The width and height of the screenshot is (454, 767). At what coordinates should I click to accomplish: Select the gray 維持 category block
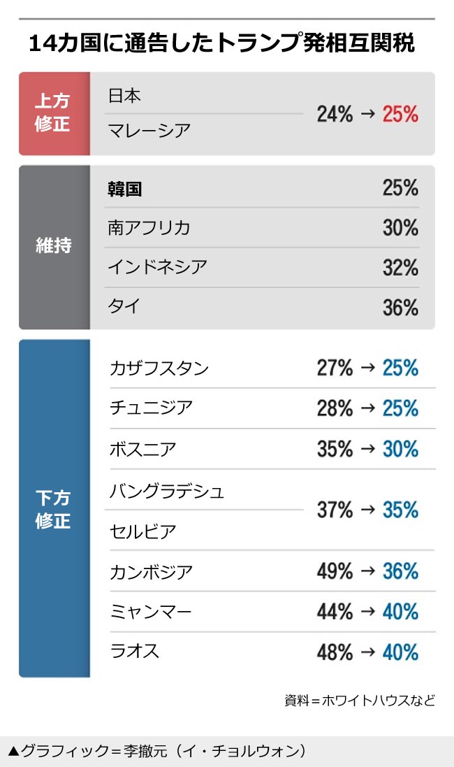54,247
